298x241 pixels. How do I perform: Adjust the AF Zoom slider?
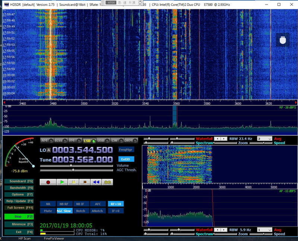click(225, 234)
